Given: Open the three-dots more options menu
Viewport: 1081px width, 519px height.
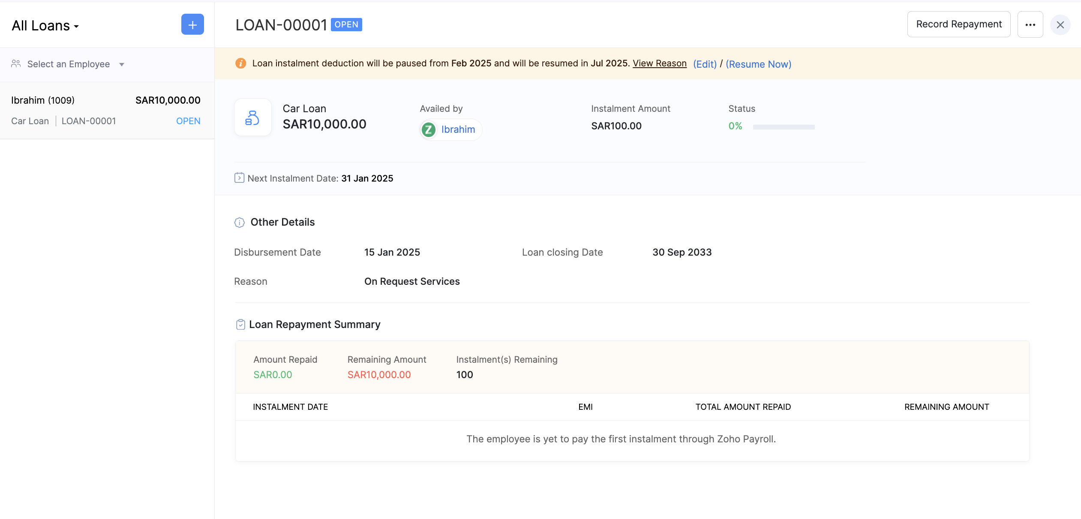Looking at the screenshot, I should tap(1030, 24).
